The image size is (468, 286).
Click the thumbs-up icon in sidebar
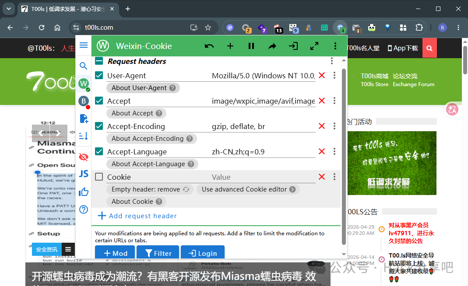(84, 192)
